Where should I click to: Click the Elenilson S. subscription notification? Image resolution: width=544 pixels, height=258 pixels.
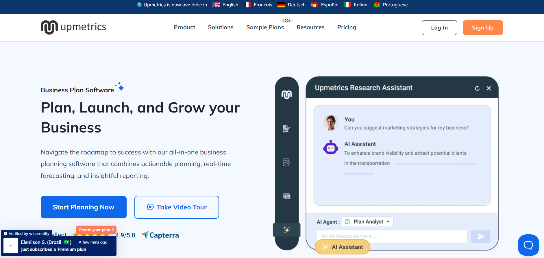point(59,246)
